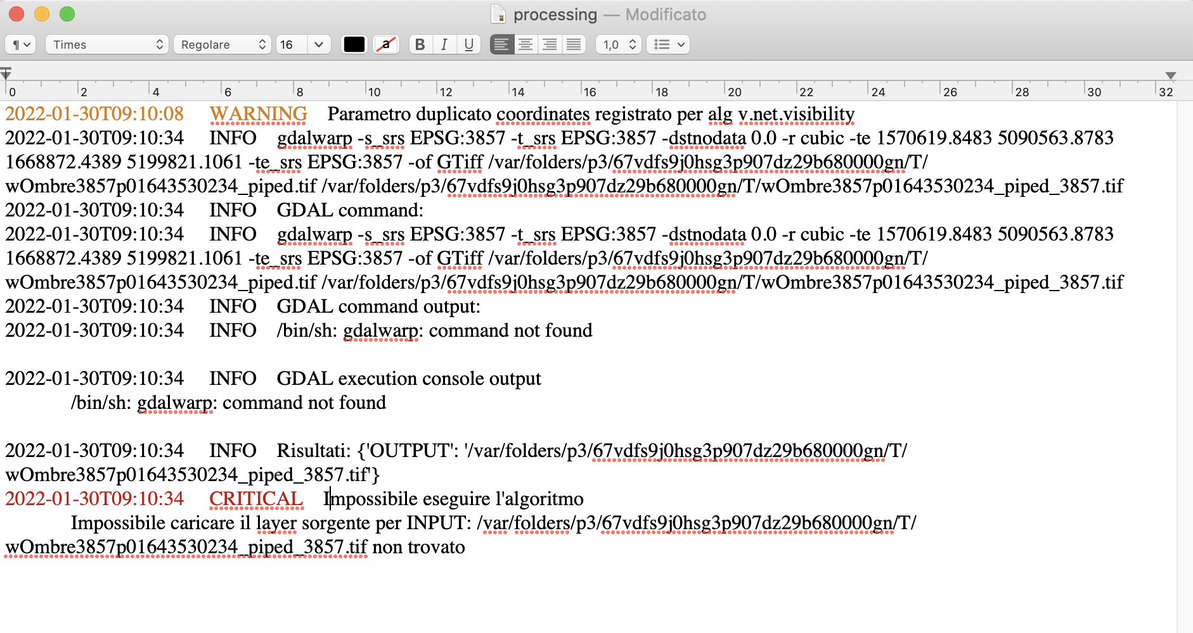Screen dimensions: 1193x633
Task: Right-align the log text
Action: (x=550, y=44)
